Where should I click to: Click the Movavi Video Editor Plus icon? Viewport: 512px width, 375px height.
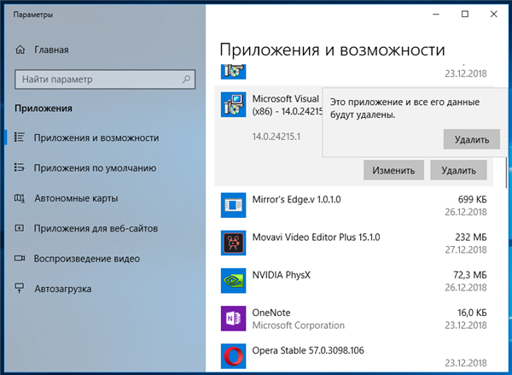(233, 243)
